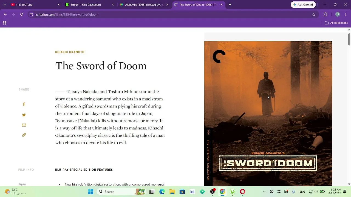Open the Chrome profile avatar
The width and height of the screenshot is (351, 197).
338,15
